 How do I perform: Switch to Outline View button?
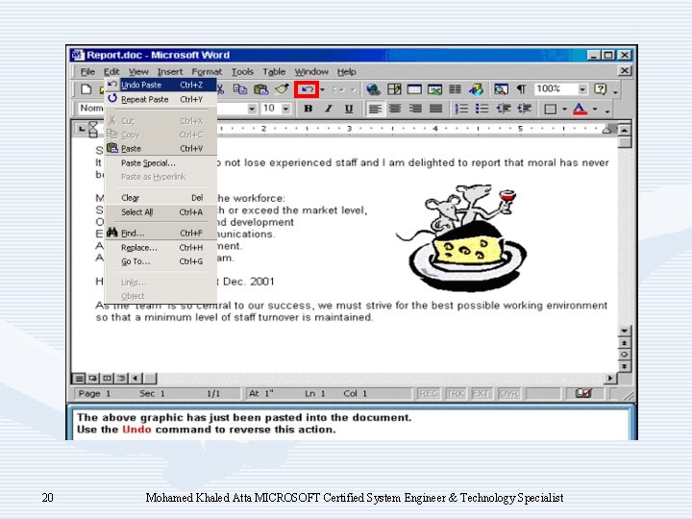point(121,379)
